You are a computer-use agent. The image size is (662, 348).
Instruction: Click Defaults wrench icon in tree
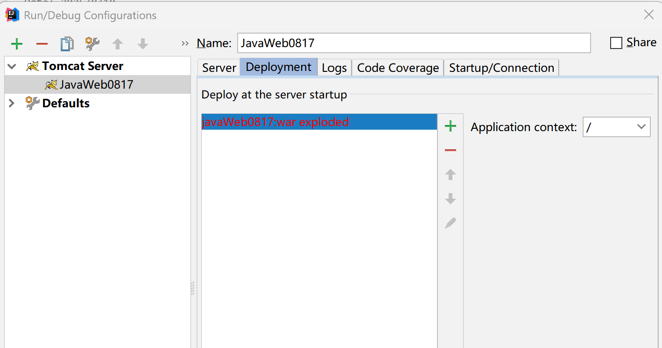(33, 103)
